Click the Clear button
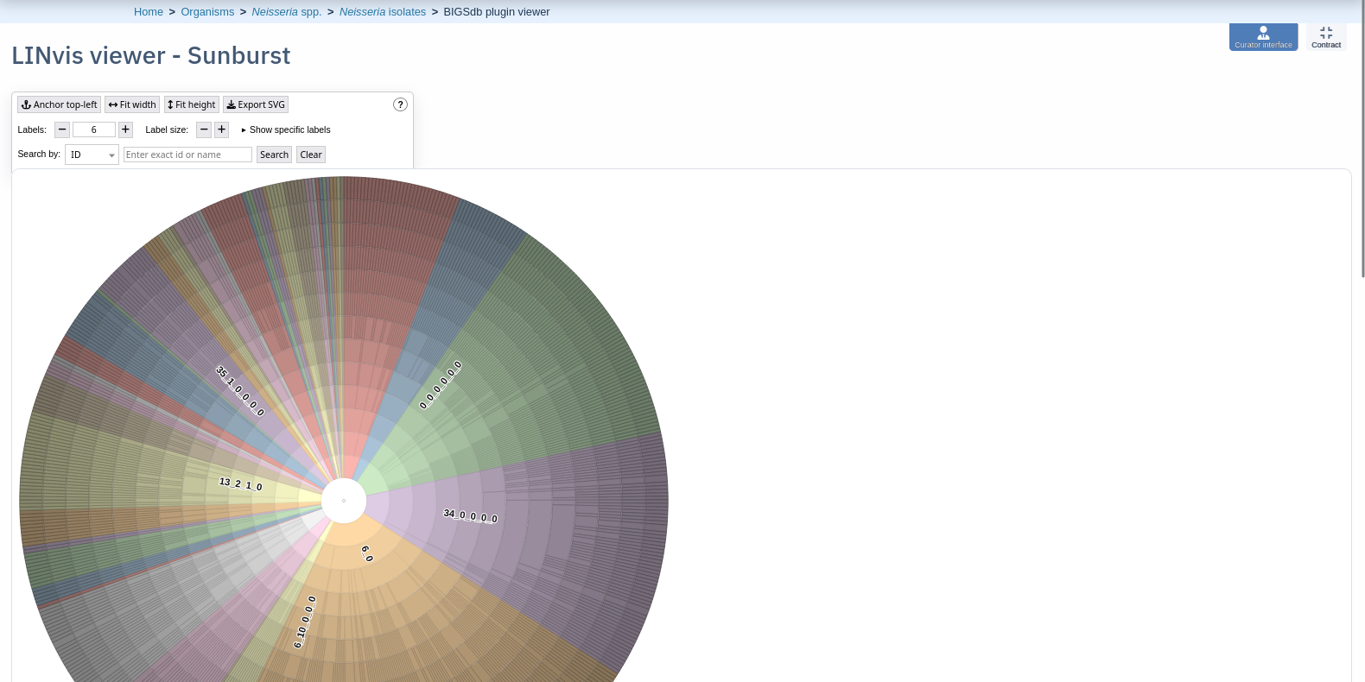The height and width of the screenshot is (682, 1365). coord(311,155)
